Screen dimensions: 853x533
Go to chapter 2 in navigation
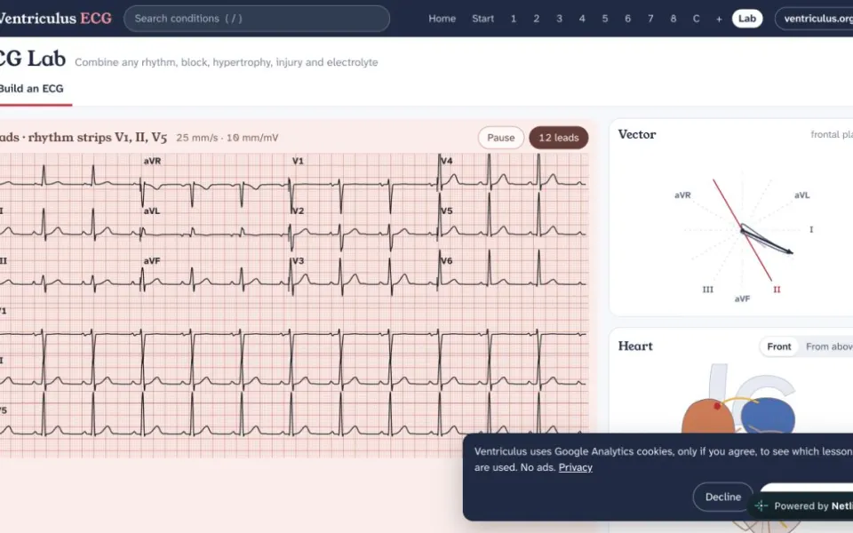(x=536, y=19)
